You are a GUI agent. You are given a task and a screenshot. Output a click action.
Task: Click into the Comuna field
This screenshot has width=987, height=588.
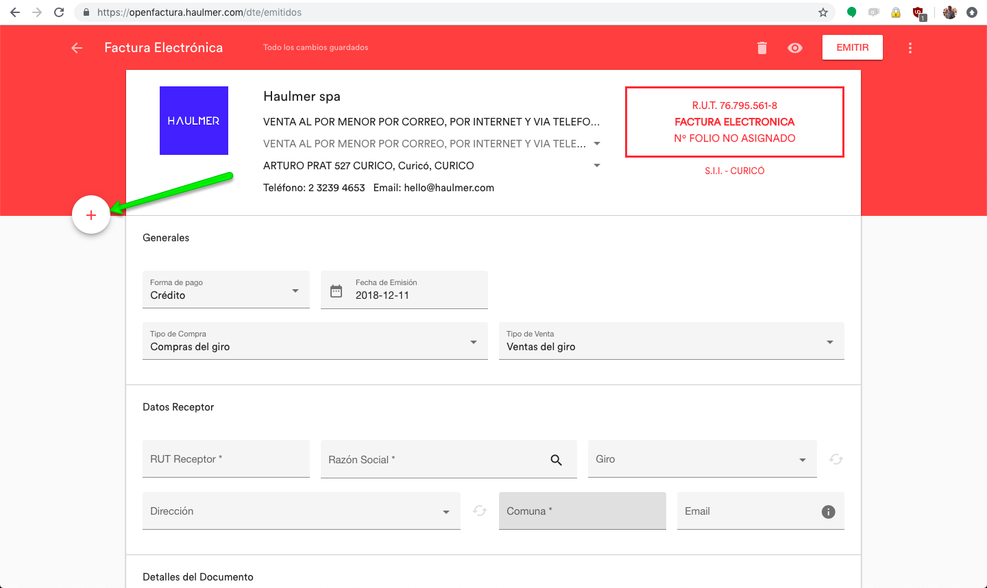[582, 511]
